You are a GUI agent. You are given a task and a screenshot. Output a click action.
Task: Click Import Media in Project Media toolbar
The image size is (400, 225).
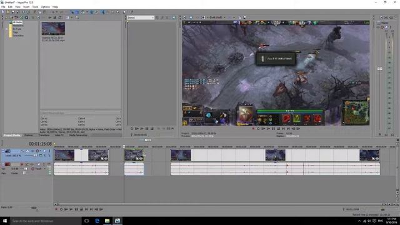pyautogui.click(x=6, y=17)
